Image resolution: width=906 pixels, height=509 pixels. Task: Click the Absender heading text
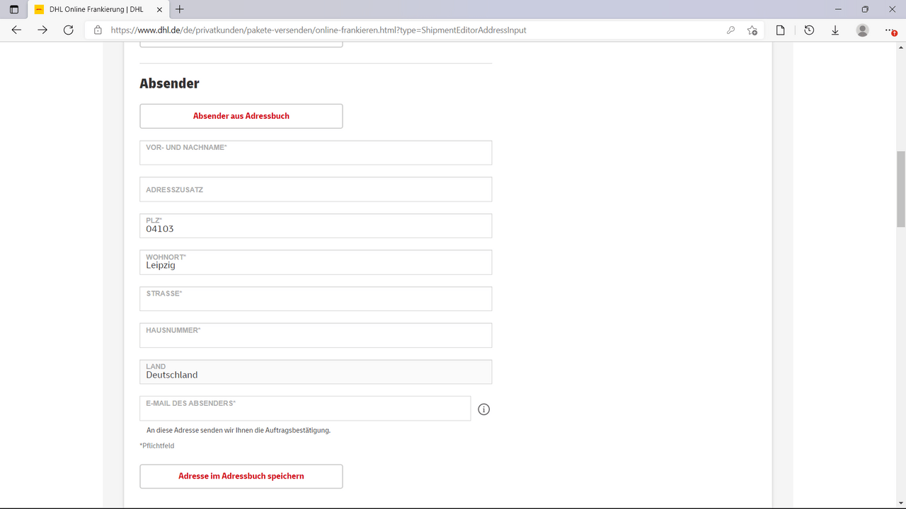pos(169,83)
